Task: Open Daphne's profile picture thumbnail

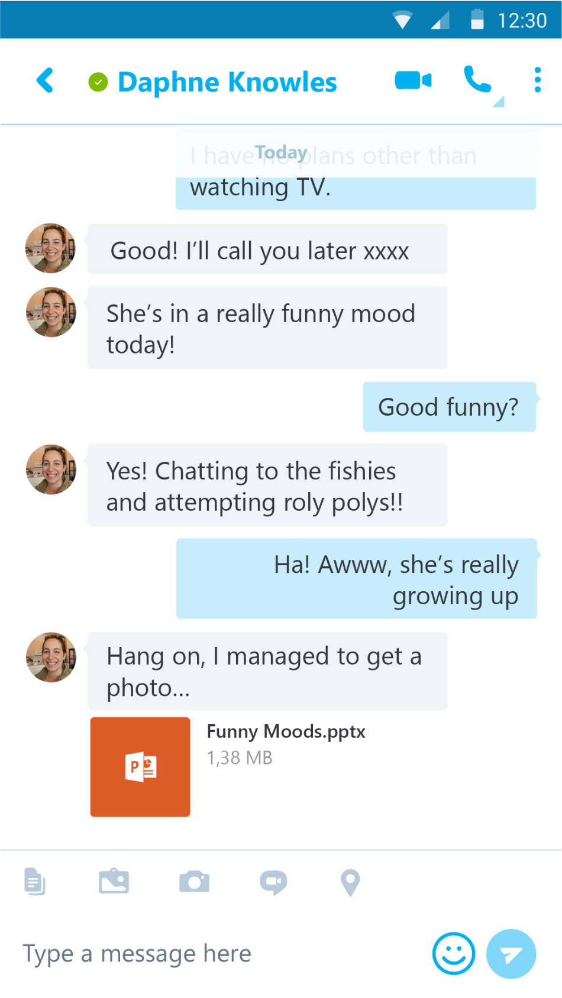Action: pos(50,248)
